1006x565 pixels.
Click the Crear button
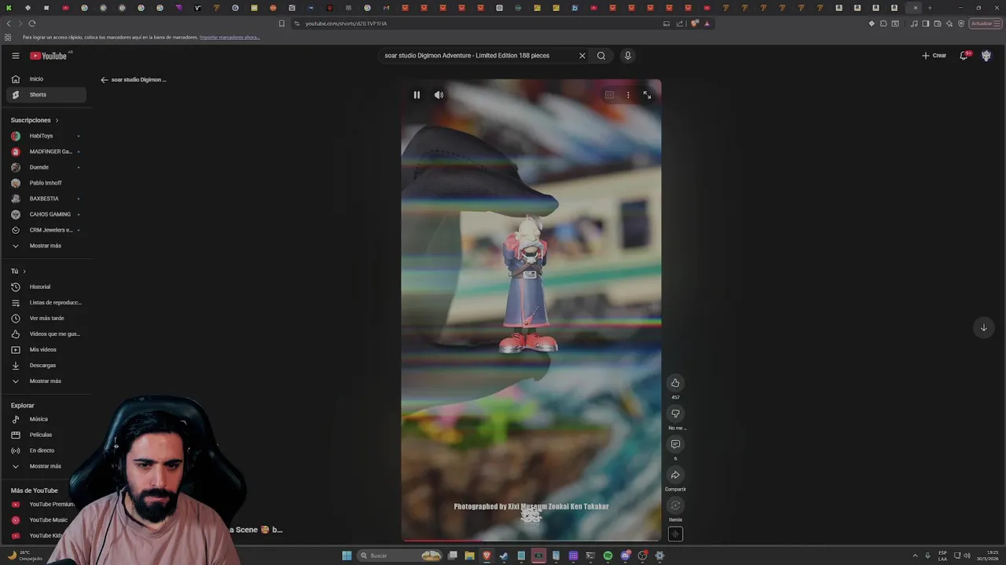point(934,56)
